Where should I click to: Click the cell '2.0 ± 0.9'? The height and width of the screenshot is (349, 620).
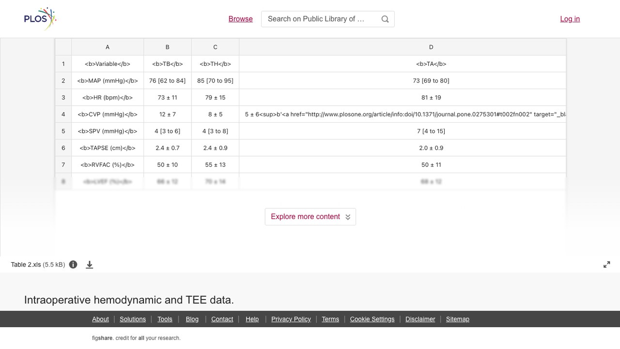coord(403,148)
